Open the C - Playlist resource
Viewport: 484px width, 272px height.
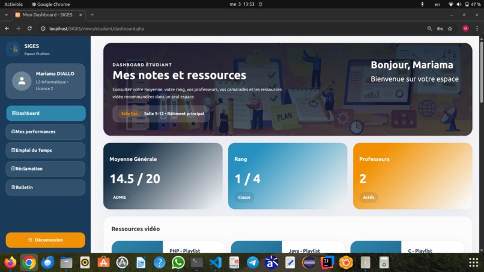420,251
